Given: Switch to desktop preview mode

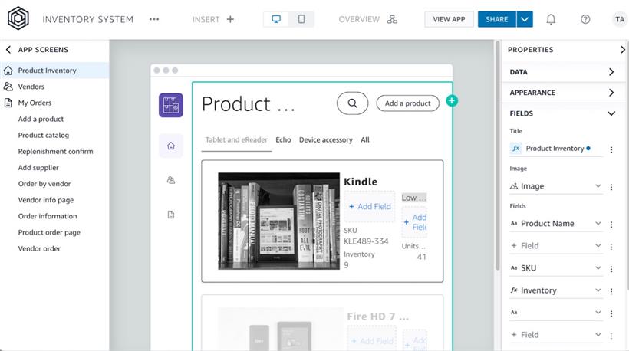Looking at the screenshot, I should (276, 19).
